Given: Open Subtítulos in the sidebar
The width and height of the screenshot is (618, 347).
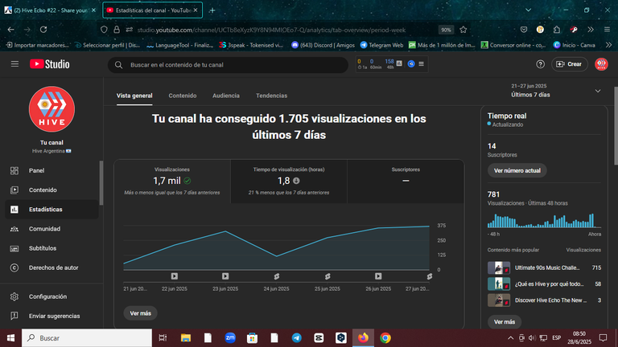Looking at the screenshot, I should pos(51,248).
